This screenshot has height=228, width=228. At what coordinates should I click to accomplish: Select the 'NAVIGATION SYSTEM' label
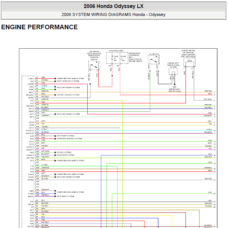click(x=66, y=155)
